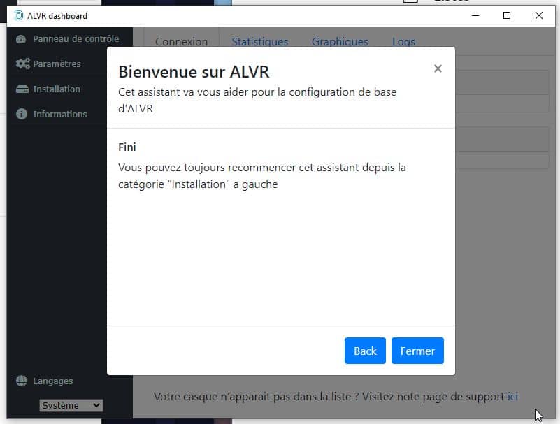Open Paramètres from the sidebar label
560x424 pixels.
(57, 64)
